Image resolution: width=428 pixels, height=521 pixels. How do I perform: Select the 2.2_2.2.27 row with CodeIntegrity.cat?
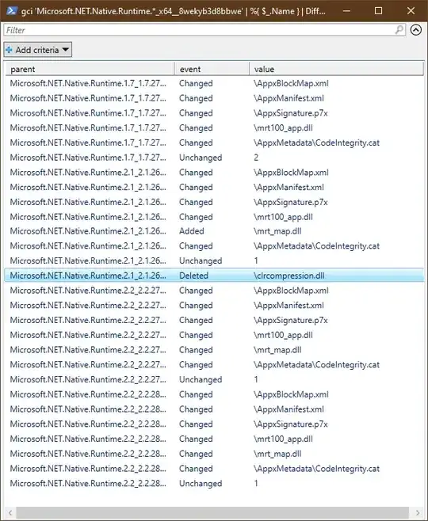[214, 365]
